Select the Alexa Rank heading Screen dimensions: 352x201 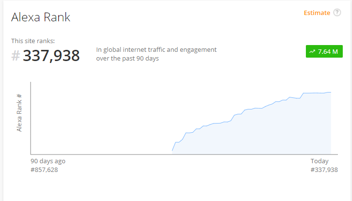click(x=41, y=17)
